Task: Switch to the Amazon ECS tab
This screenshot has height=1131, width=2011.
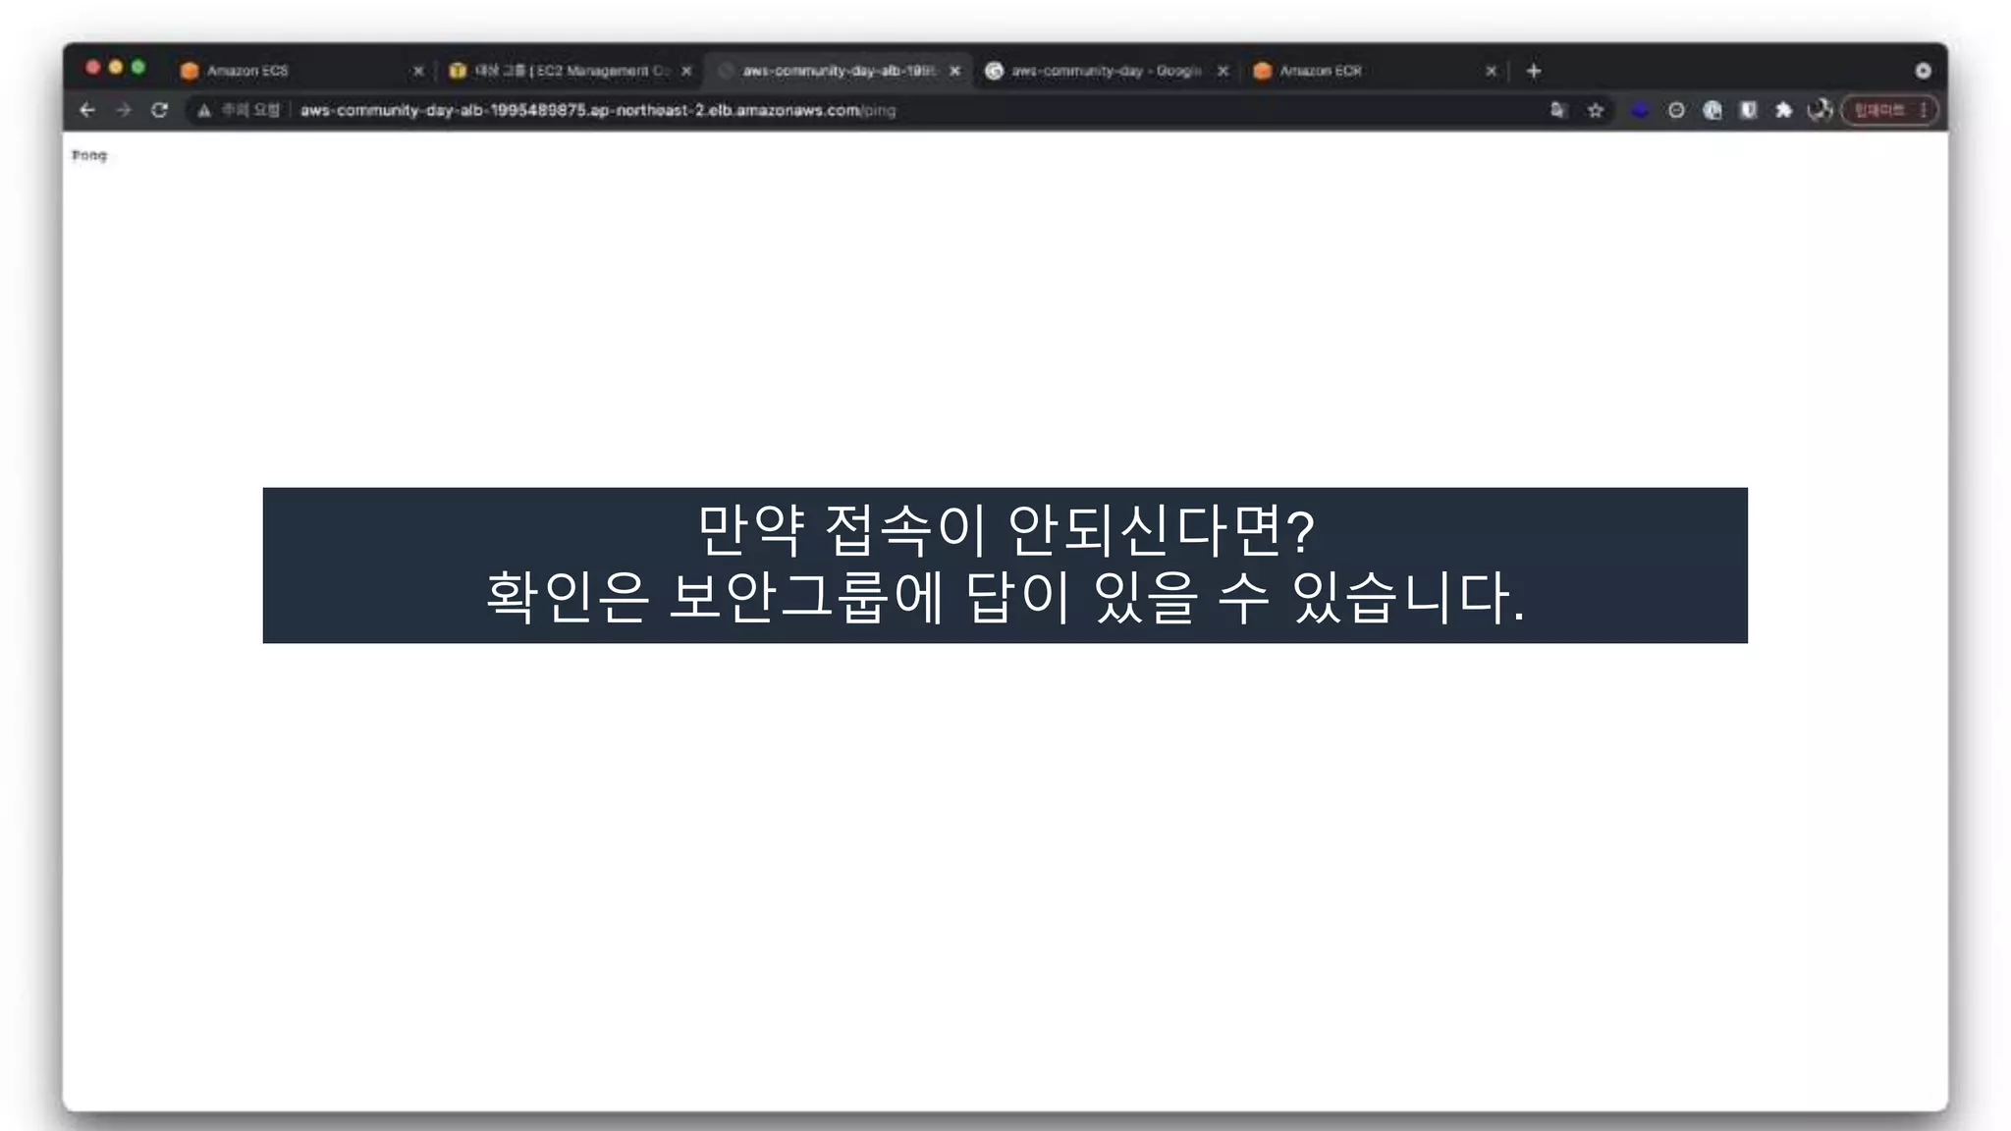Action: pyautogui.click(x=302, y=71)
